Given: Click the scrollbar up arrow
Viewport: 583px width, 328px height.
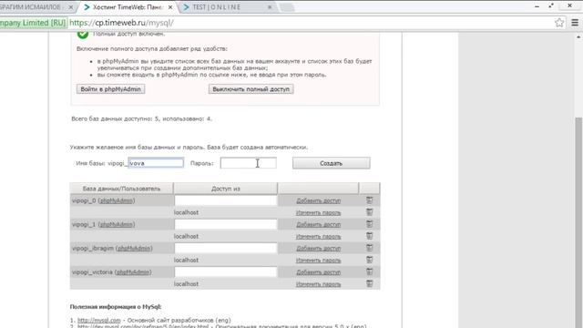Looking at the screenshot, I should tap(578, 36).
